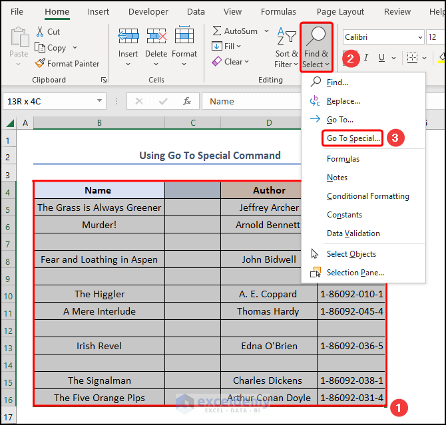Image resolution: width=446 pixels, height=425 pixels.
Task: Click the Go To arrow icon
Action: [x=315, y=119]
